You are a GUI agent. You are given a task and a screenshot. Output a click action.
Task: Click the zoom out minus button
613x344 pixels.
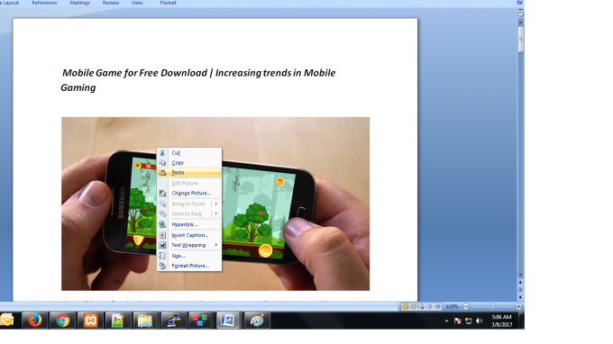pyautogui.click(x=466, y=306)
